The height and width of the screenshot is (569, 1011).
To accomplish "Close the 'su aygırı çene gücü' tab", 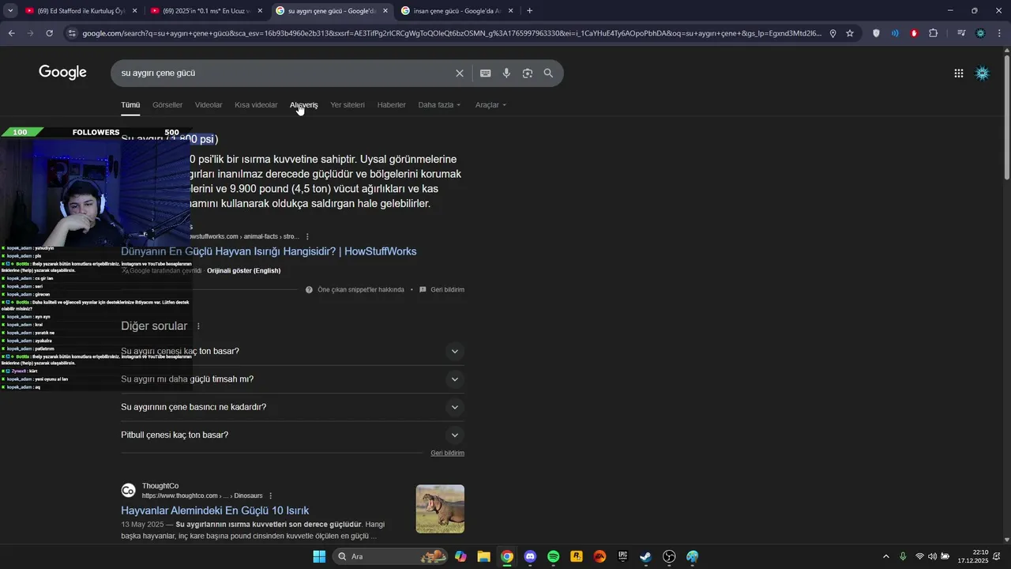I will pyautogui.click(x=385, y=11).
